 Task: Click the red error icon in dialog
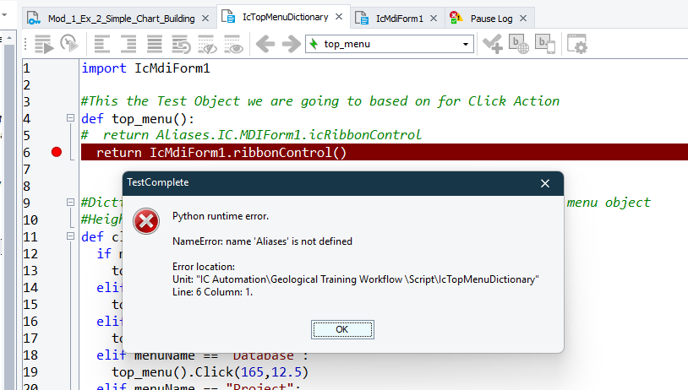coord(146,221)
